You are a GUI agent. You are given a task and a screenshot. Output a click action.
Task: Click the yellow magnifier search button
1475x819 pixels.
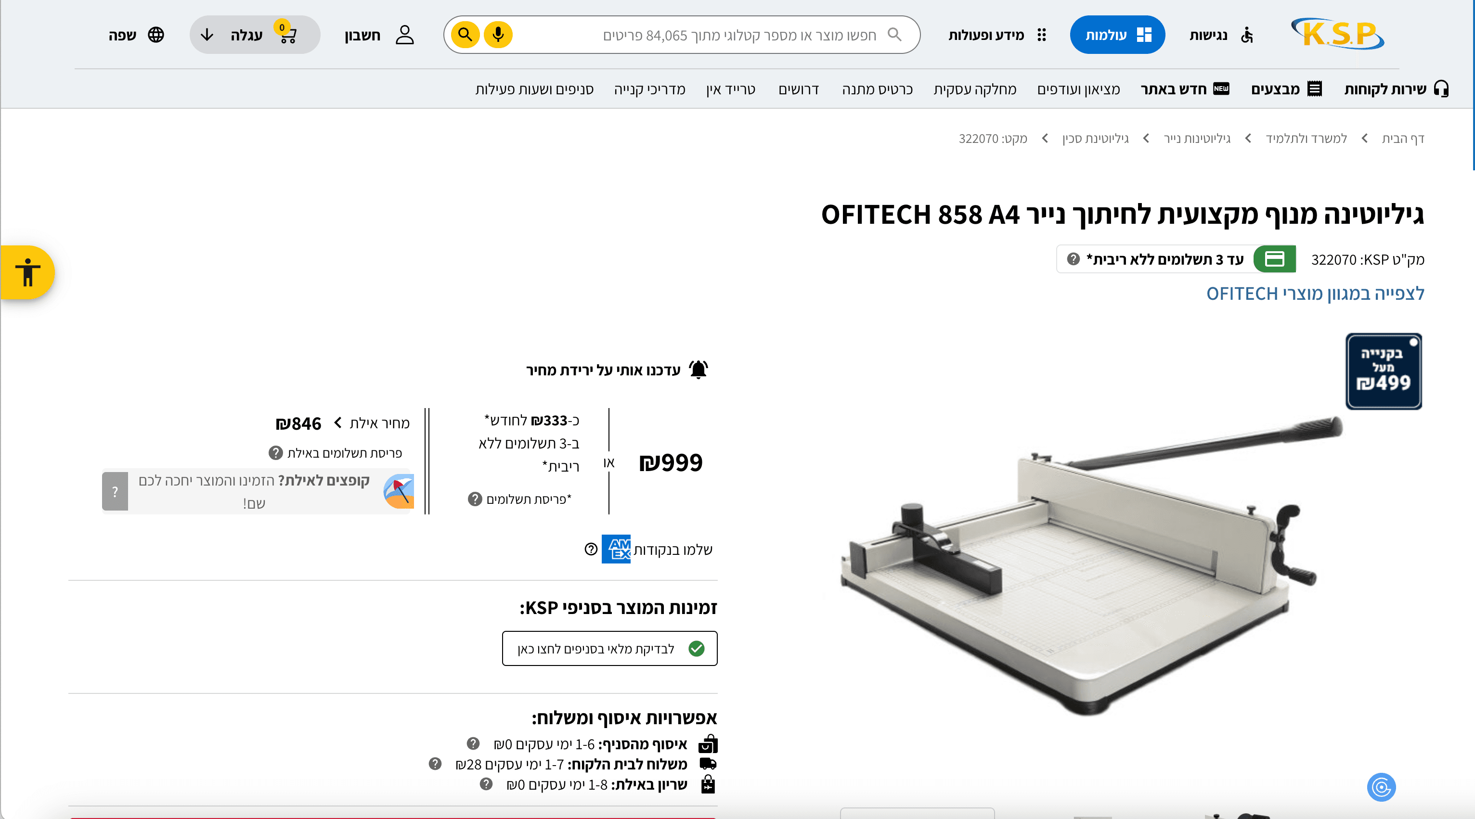pyautogui.click(x=465, y=35)
